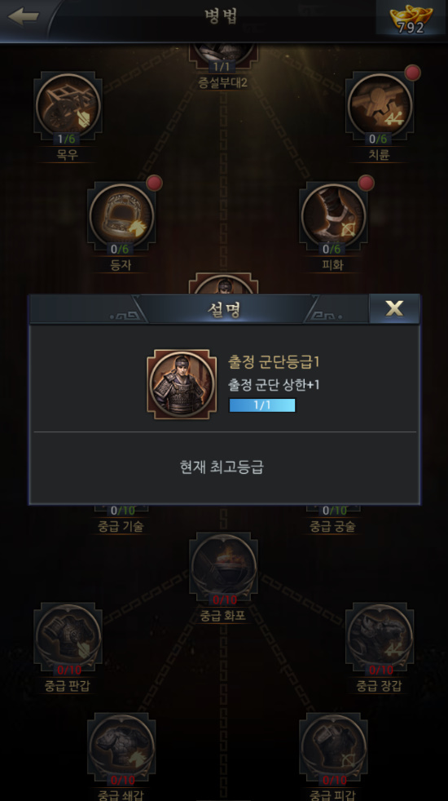The height and width of the screenshot is (801, 448).
Task: Click the 현재 최고등급 text in popup
Action: (x=222, y=467)
